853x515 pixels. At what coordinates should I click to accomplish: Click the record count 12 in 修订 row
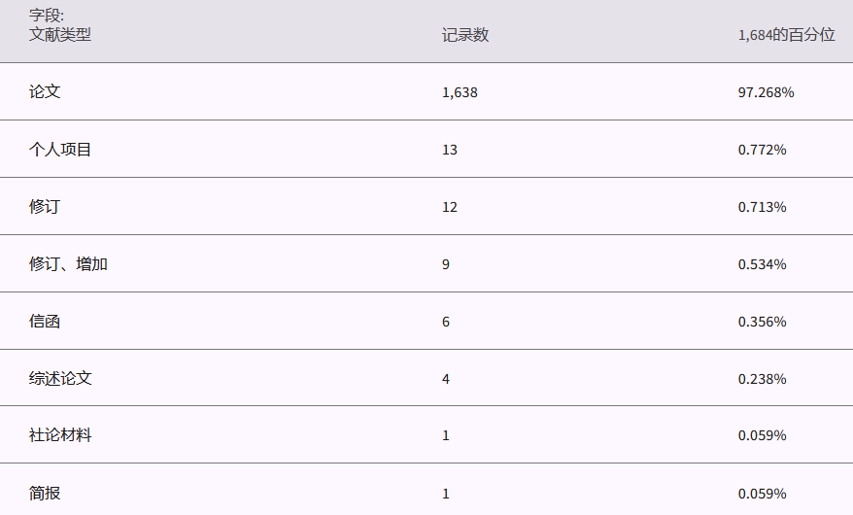(x=449, y=207)
